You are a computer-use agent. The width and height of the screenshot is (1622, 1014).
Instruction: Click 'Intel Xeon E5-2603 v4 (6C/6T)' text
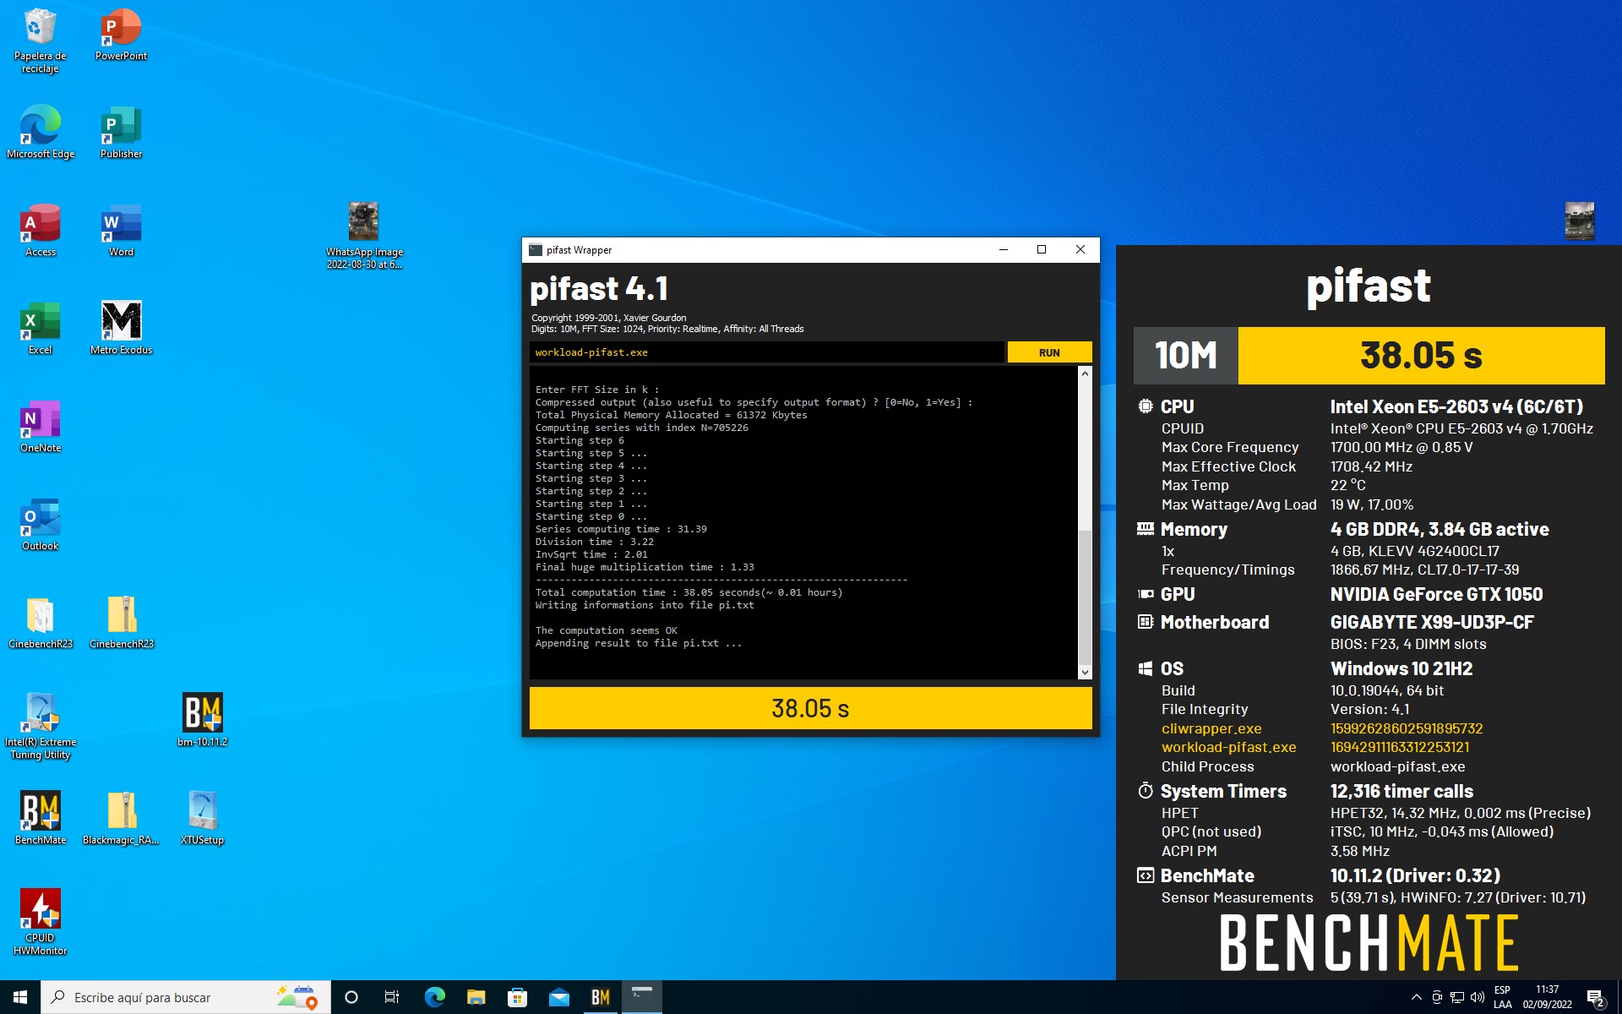1456,406
